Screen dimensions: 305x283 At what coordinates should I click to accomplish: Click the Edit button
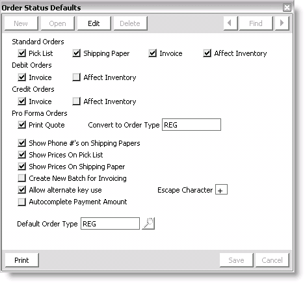94,23
